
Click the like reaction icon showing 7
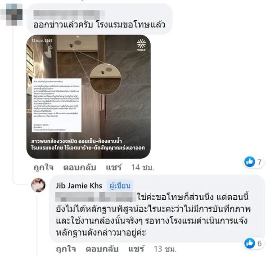tap(249, 162)
